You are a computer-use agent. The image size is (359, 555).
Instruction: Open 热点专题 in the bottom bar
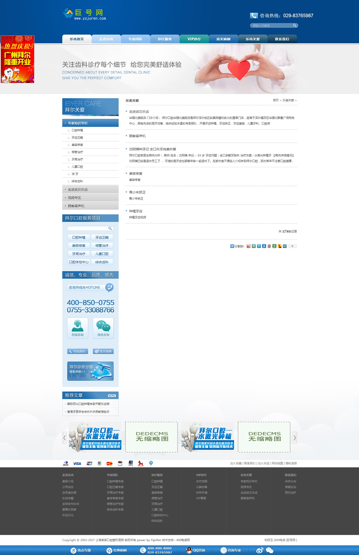pos(80,550)
